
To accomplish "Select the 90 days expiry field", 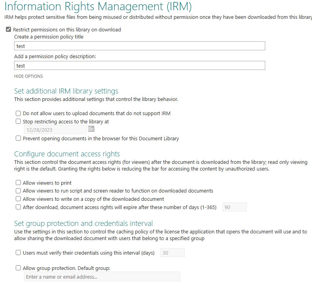I will (235, 207).
